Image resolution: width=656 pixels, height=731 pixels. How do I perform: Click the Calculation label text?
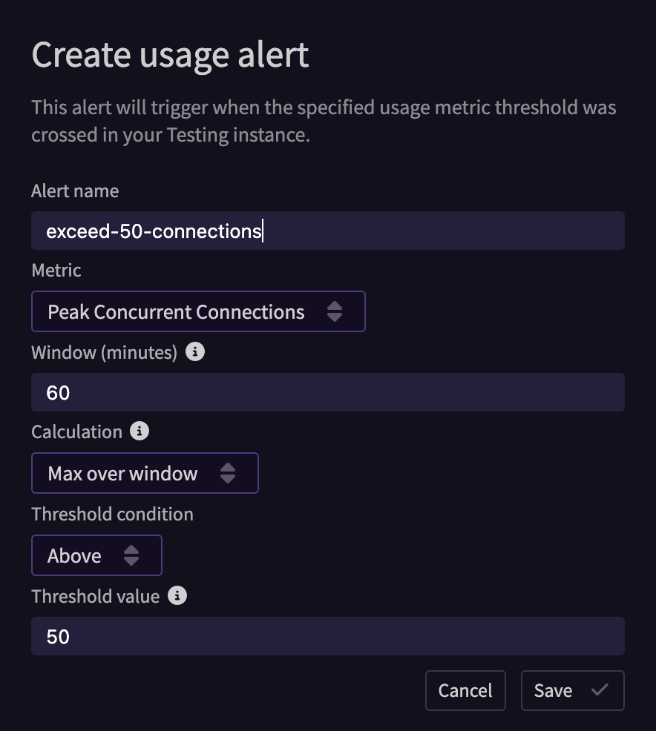click(77, 431)
